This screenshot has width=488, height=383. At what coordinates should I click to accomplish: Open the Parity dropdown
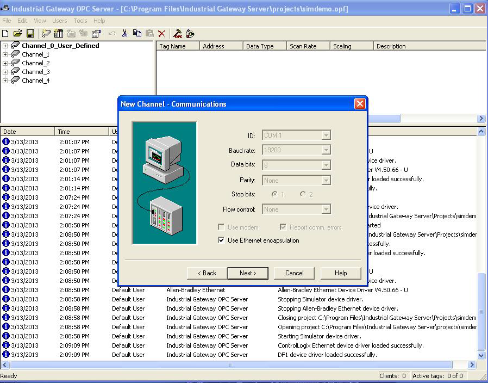(326, 181)
